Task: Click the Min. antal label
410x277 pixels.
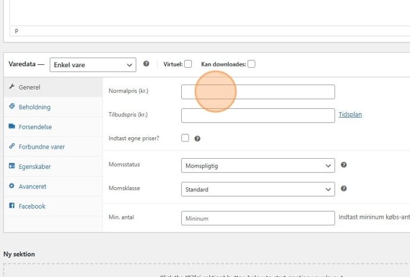Action: point(121,217)
